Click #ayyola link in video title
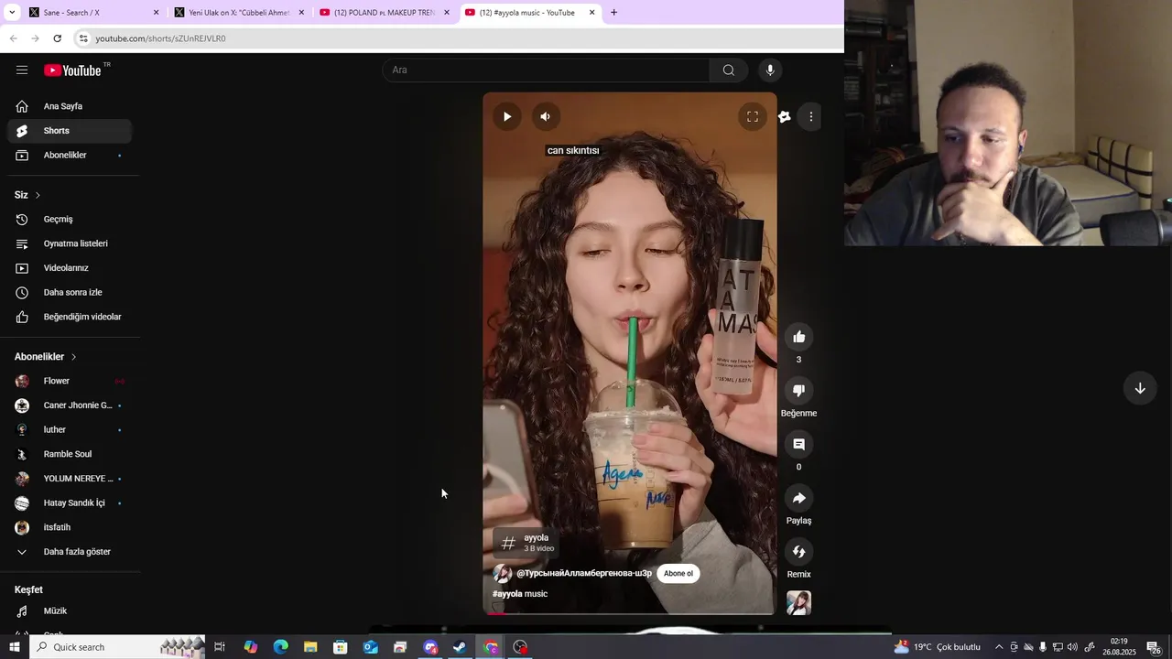This screenshot has width=1172, height=659. point(507,594)
